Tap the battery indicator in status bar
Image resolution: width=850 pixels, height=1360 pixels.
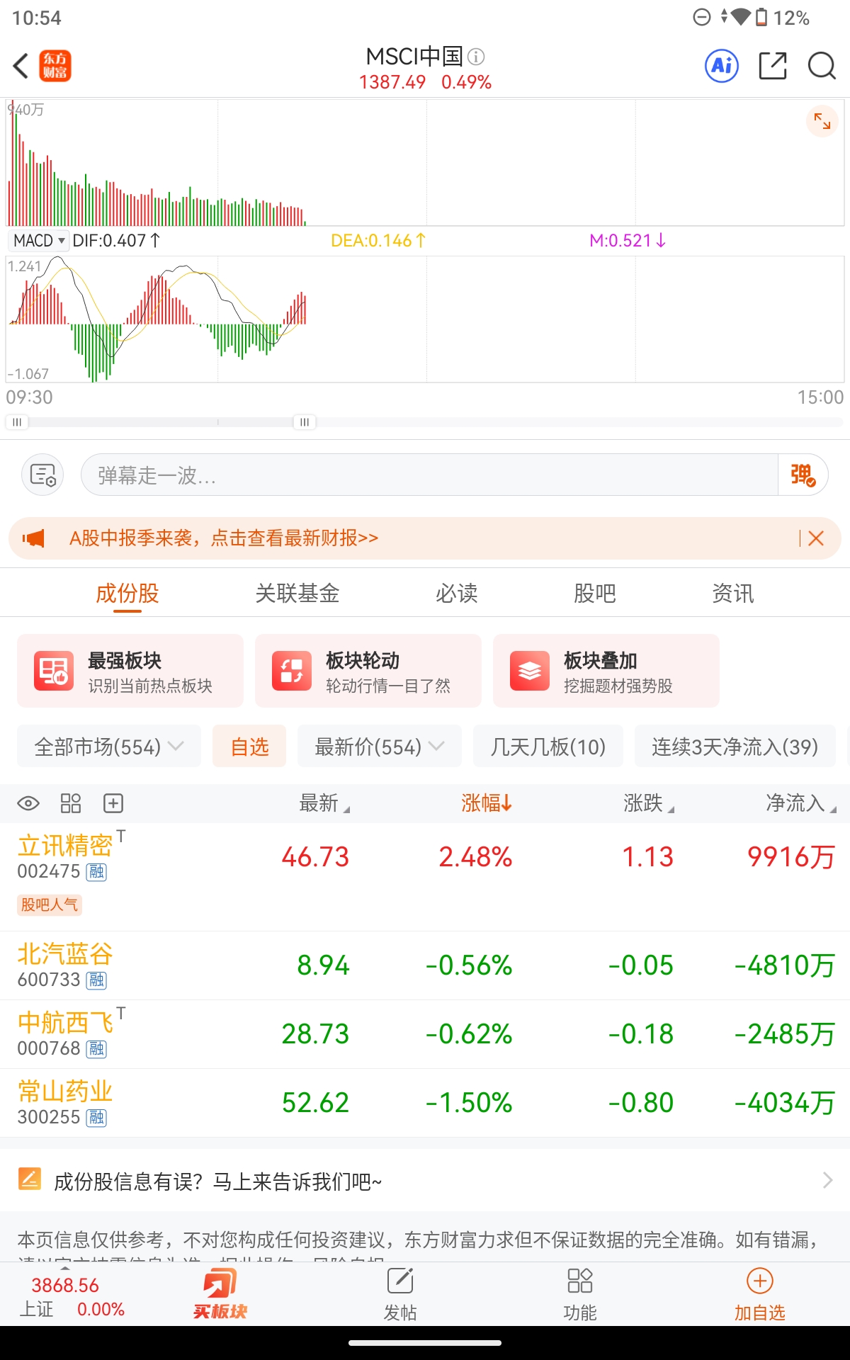pos(761,17)
